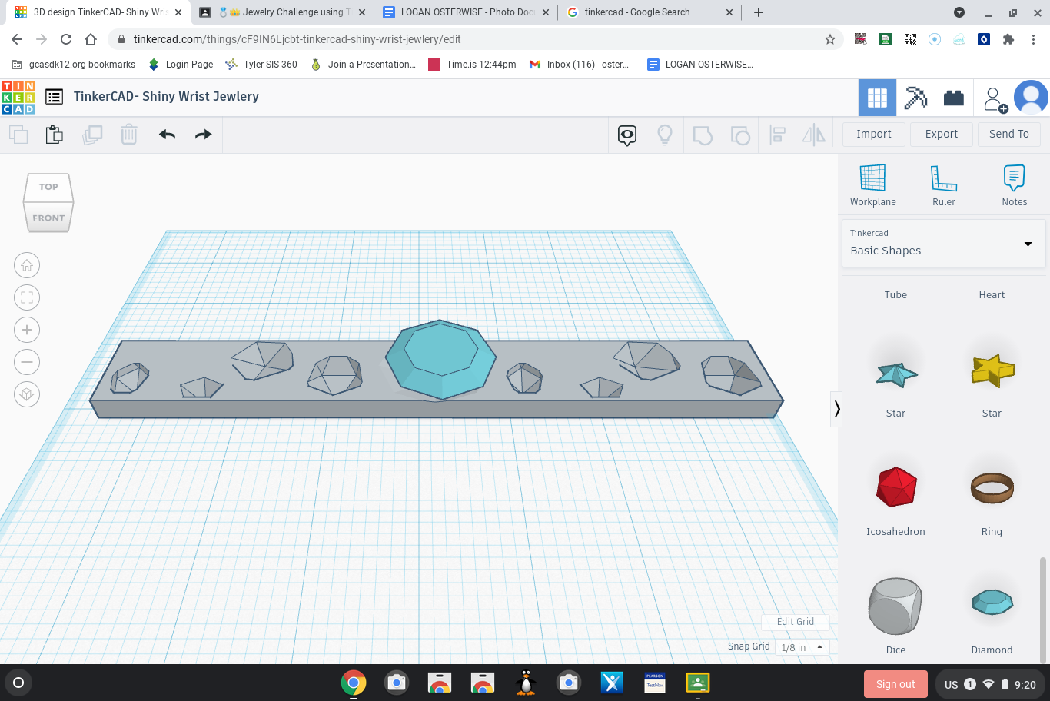The width and height of the screenshot is (1050, 701).
Task: Click the Duplicate and repeat icon
Action: tap(92, 135)
